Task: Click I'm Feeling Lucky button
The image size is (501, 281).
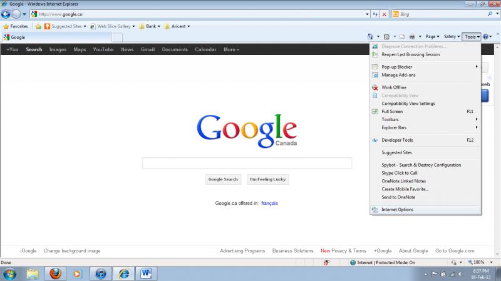Action: click(x=268, y=179)
